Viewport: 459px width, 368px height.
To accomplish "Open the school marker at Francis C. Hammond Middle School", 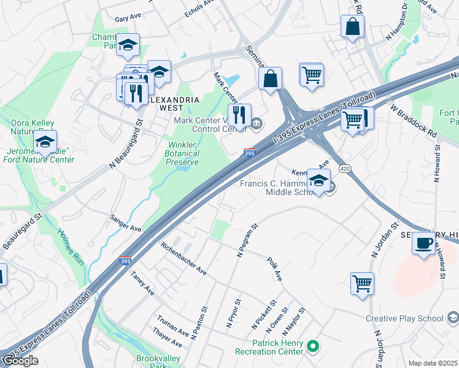I will coord(318,182).
